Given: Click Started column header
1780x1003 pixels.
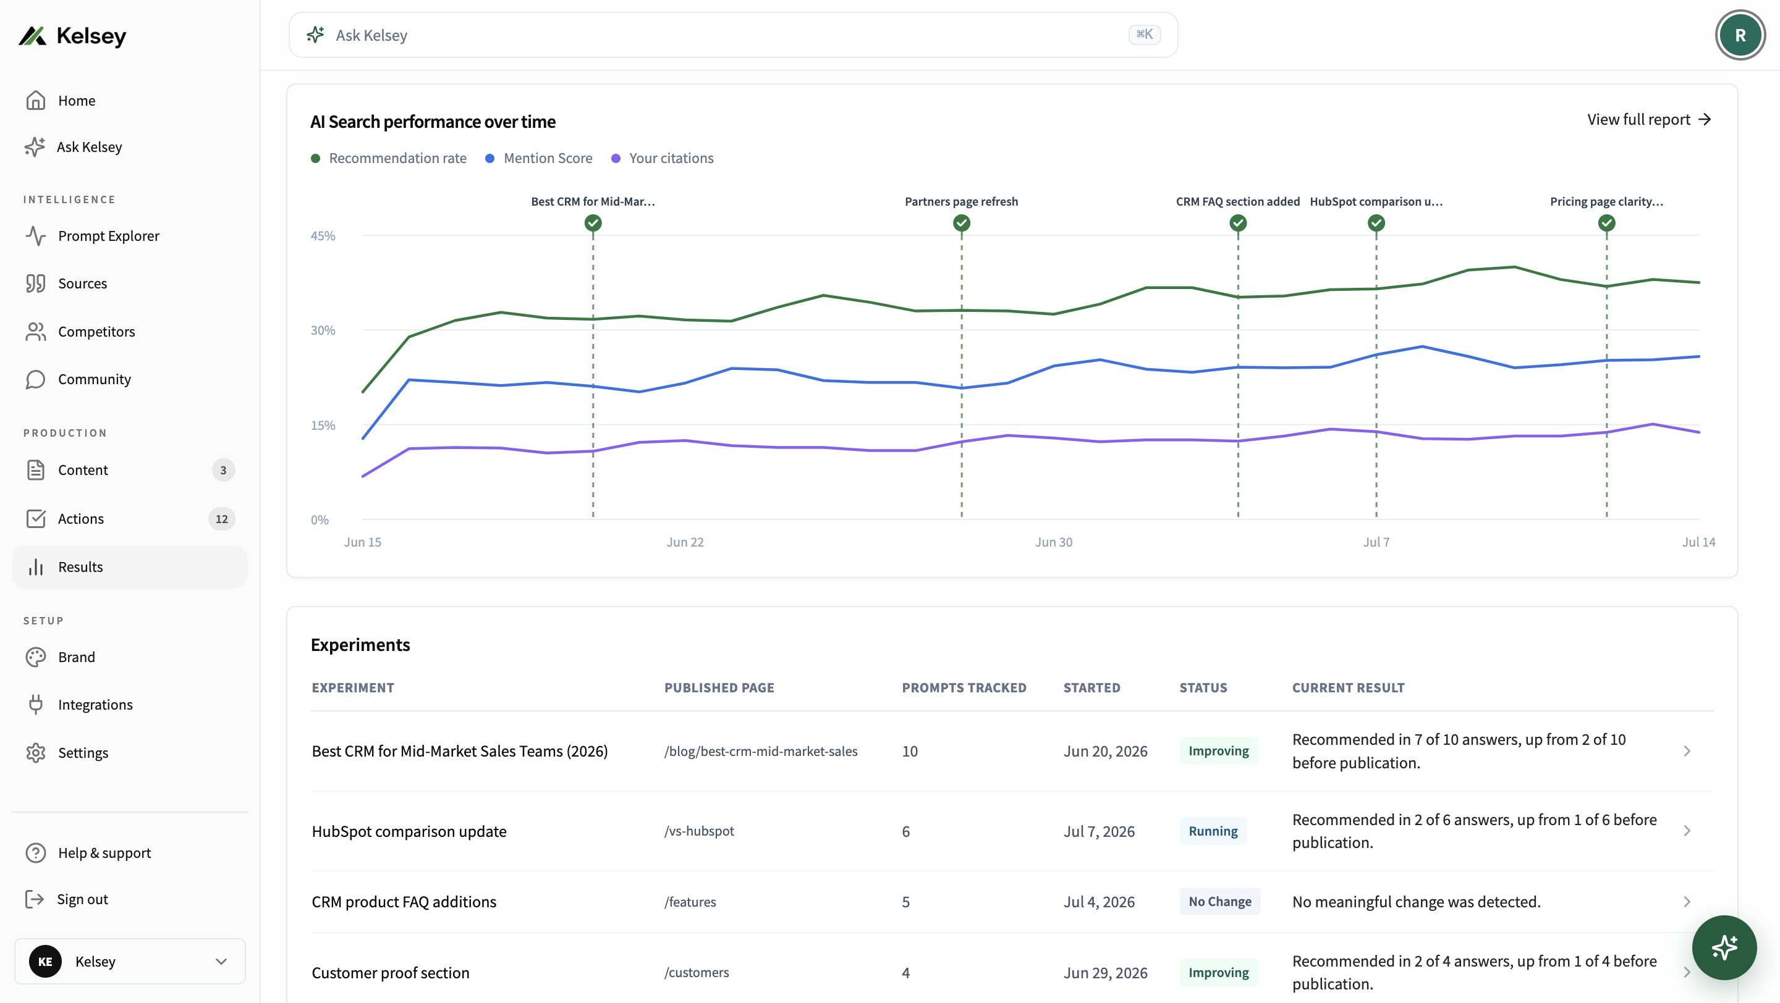Looking at the screenshot, I should 1091,688.
